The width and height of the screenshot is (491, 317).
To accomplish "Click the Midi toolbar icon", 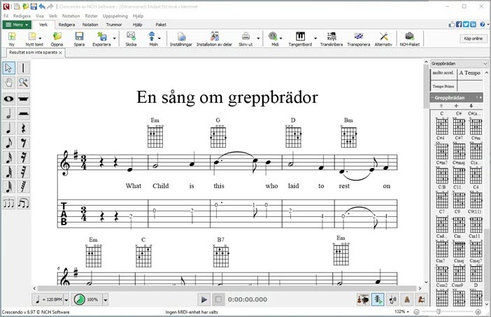I will (273, 36).
